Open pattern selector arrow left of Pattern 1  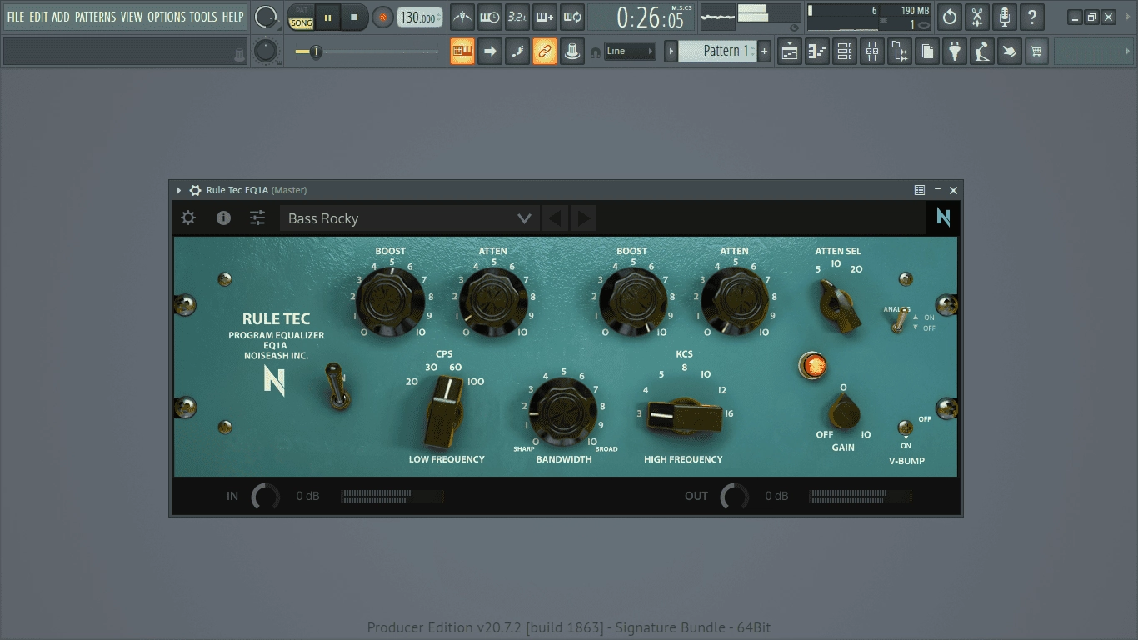671,52
